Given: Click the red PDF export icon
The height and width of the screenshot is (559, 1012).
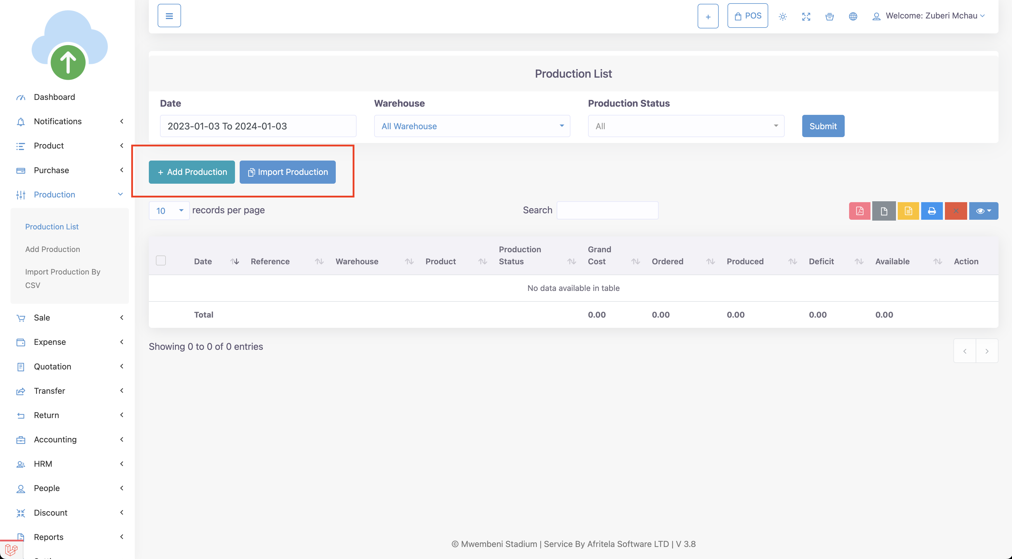Looking at the screenshot, I should [x=859, y=211].
